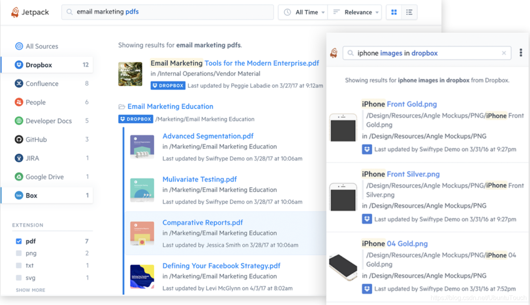Viewport: 530px width, 305px height.
Task: Switch to list view layout
Action: coord(409,12)
